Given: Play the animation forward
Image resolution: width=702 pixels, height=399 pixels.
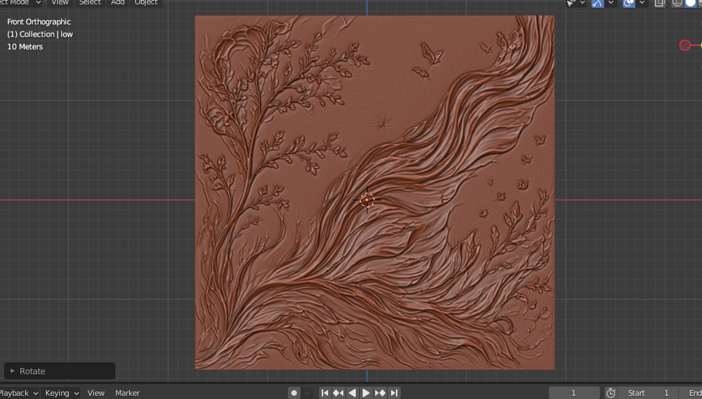Looking at the screenshot, I should pos(366,393).
